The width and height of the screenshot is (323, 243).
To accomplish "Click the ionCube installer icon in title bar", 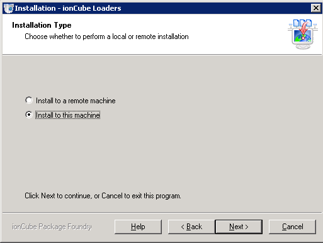I will (x=9, y=8).
